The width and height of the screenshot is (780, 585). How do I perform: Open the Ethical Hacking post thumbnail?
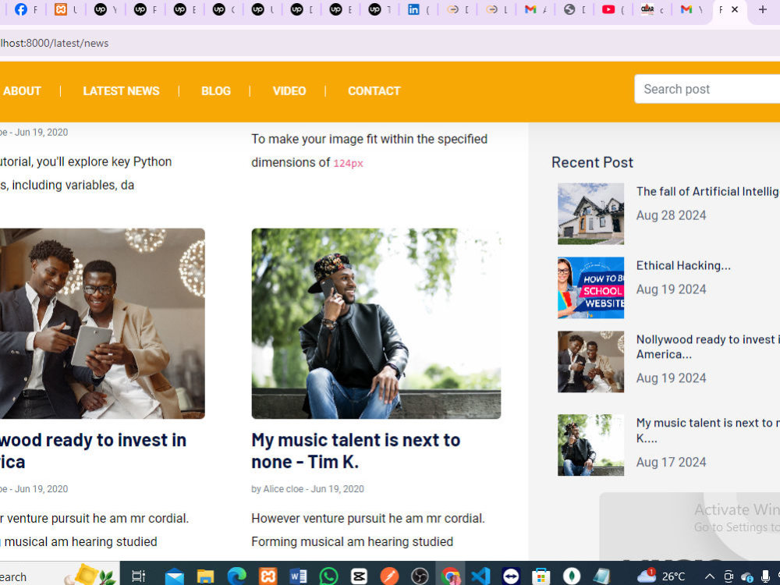coord(590,288)
